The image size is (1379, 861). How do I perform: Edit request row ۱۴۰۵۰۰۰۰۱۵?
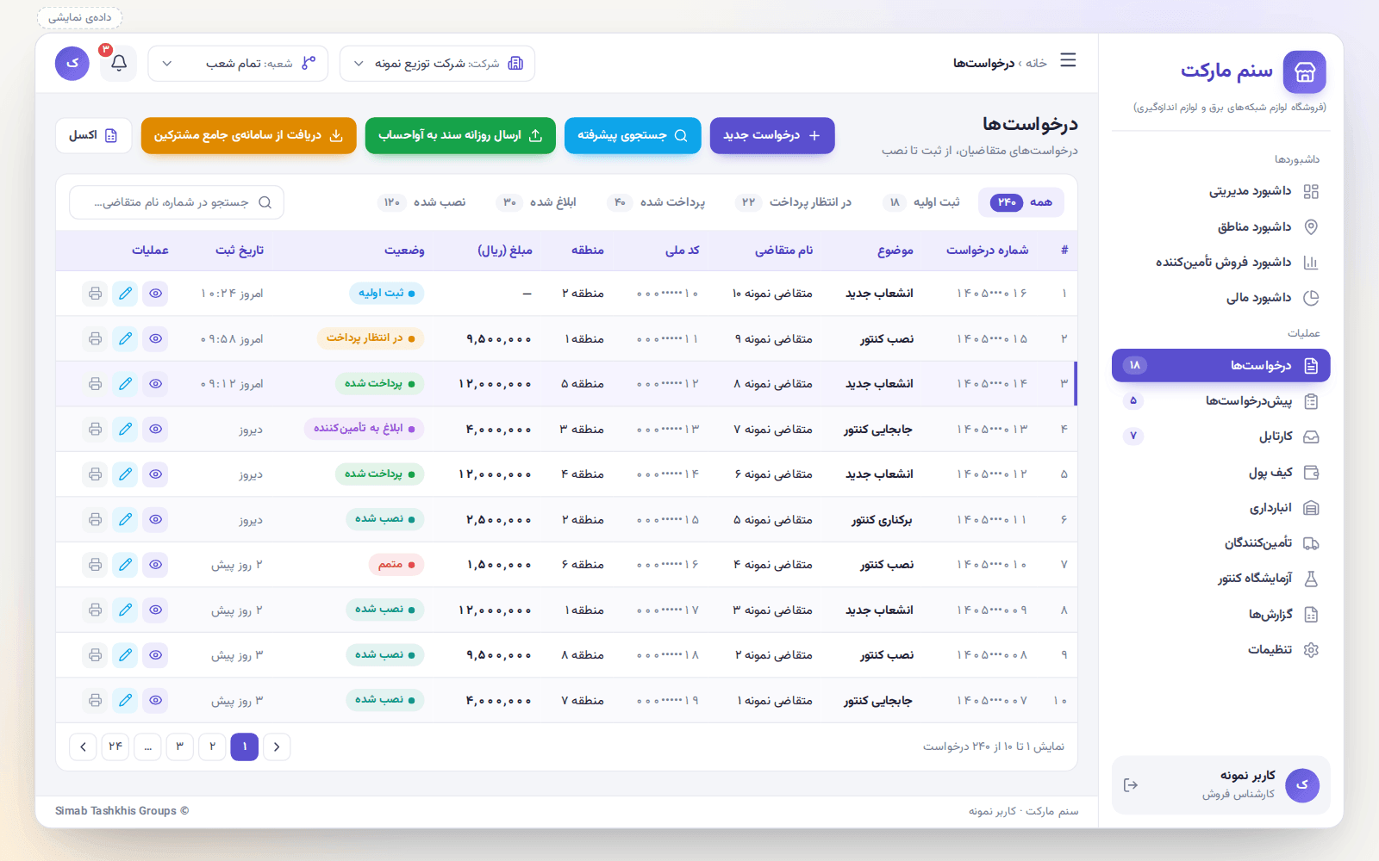pos(126,339)
